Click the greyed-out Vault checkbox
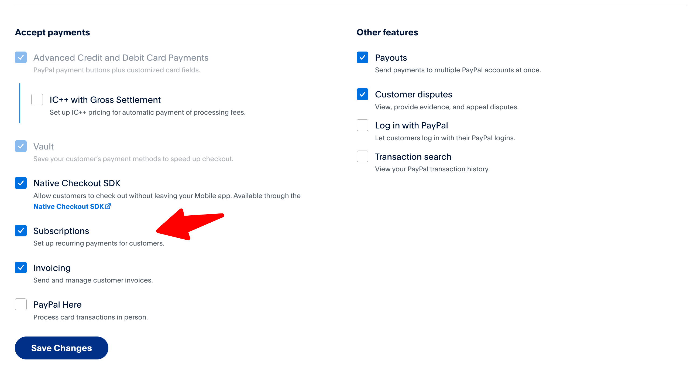Image resolution: width=694 pixels, height=367 pixels. 21,146
